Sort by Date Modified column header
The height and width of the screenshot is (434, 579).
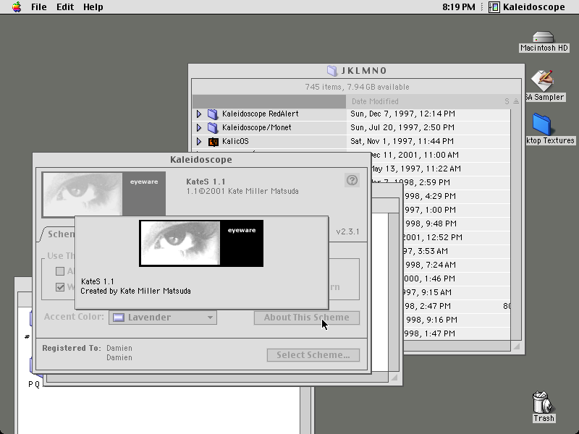[x=375, y=101]
